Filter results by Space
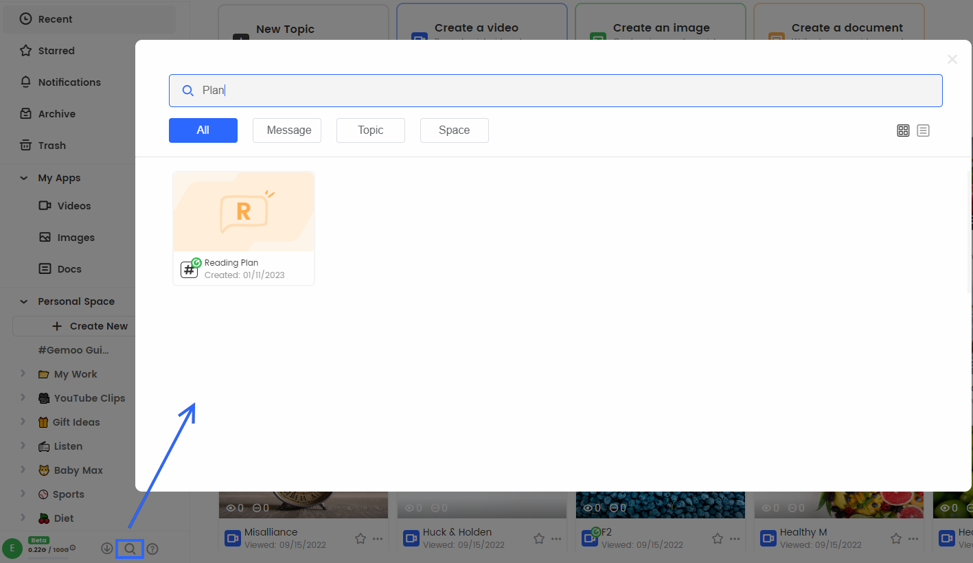Image resolution: width=973 pixels, height=563 pixels. pyautogui.click(x=455, y=130)
